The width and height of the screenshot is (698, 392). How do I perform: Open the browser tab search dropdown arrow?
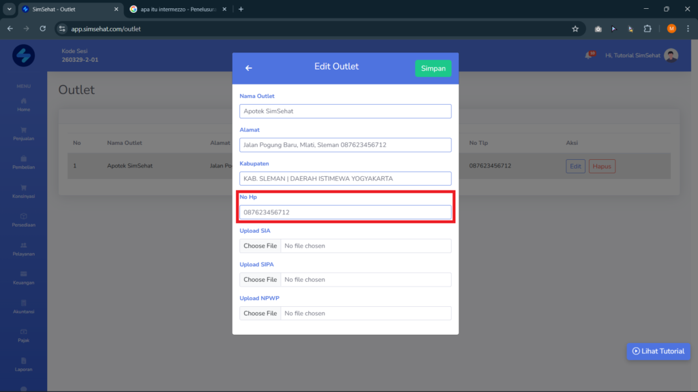tap(10, 10)
